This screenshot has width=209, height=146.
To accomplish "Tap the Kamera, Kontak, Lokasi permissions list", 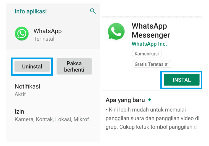I will pos(54,119).
